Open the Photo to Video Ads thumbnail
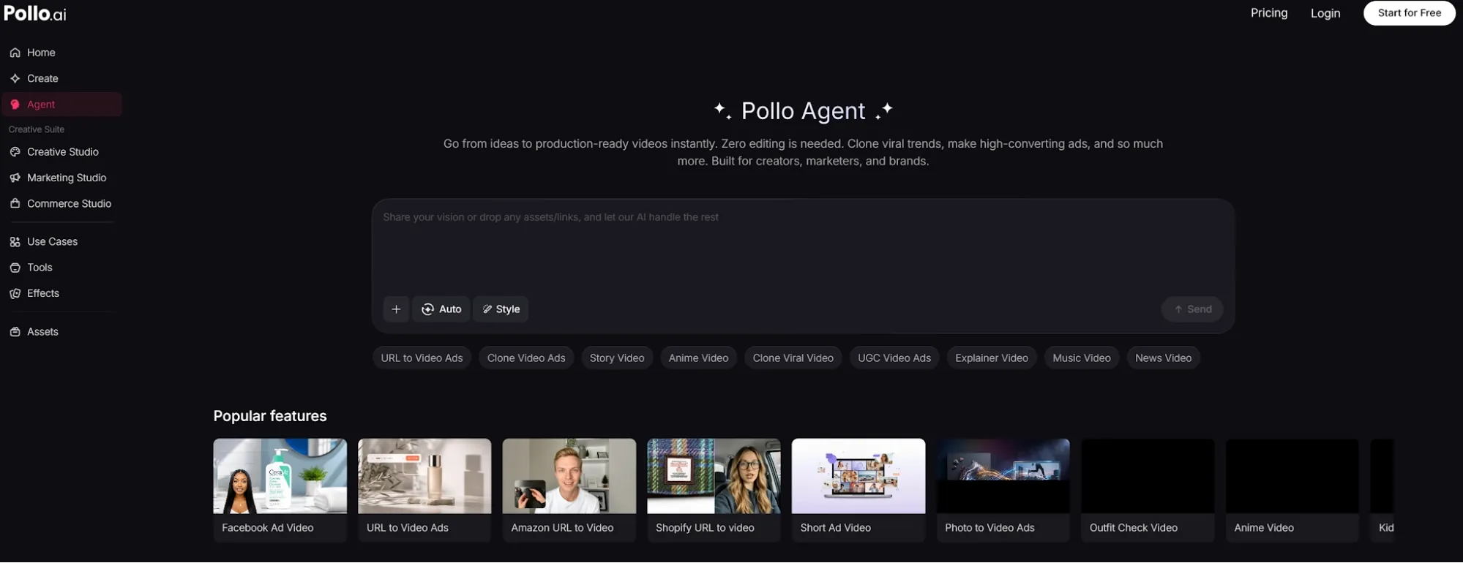Viewport: 1463px width, 563px height. (x=1003, y=476)
